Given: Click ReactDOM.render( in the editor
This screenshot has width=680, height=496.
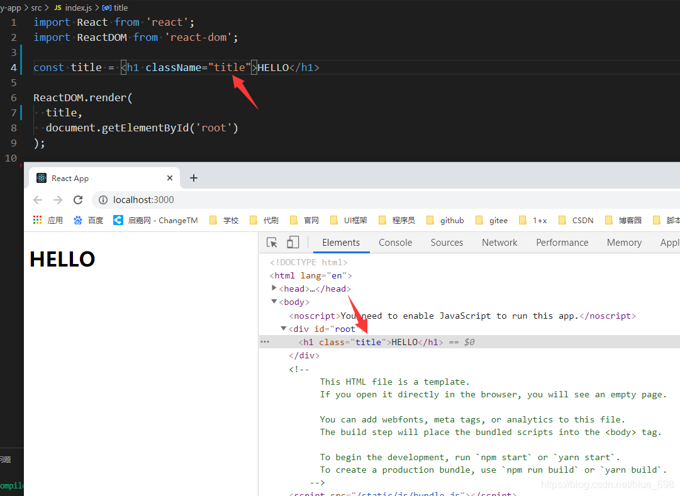Looking at the screenshot, I should coord(83,97).
